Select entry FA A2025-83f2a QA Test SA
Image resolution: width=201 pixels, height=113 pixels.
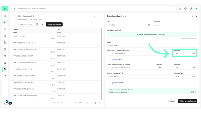(56, 84)
